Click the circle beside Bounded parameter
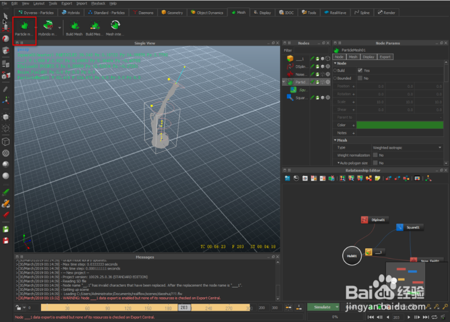The width and height of the screenshot is (450, 322). (x=335, y=78)
